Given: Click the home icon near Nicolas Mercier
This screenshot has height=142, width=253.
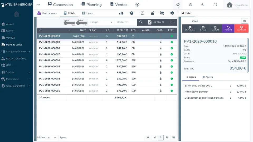Looking at the screenshot, I should 230,5.
